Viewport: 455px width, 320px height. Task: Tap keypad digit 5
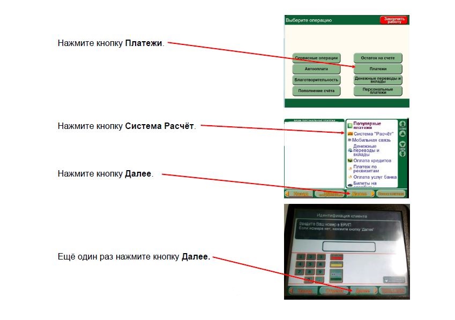pos(310,264)
